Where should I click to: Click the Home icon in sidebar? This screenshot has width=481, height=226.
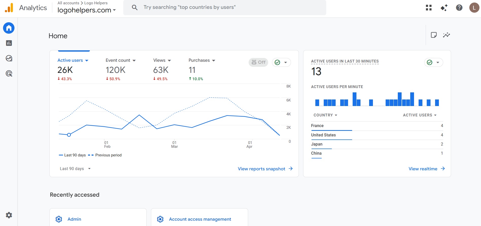point(9,28)
